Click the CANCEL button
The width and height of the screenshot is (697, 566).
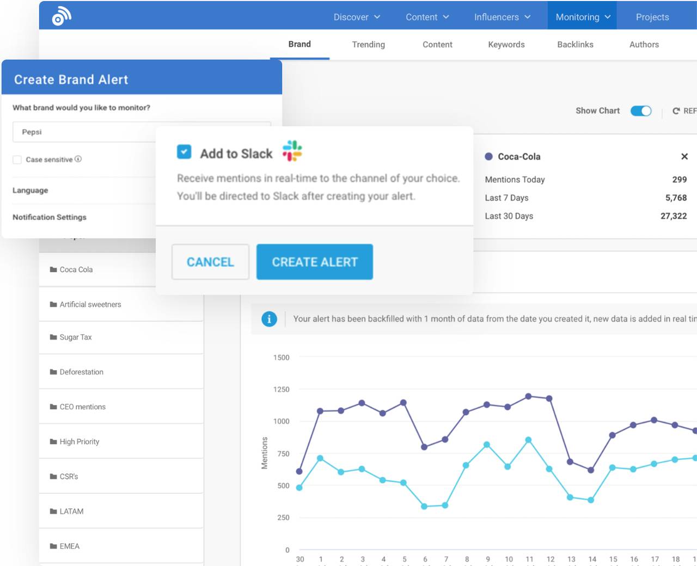[x=210, y=262]
